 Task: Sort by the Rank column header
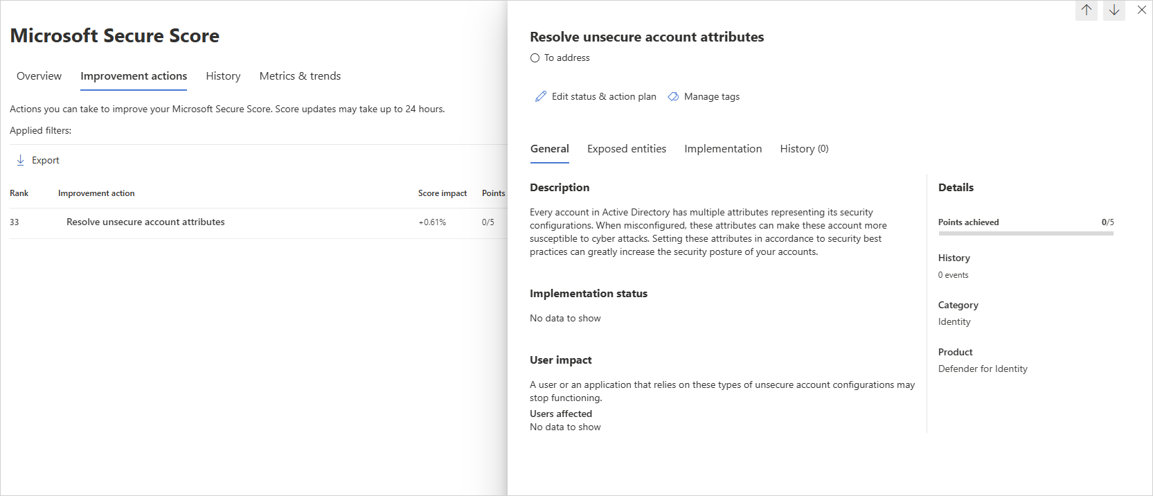(x=19, y=193)
